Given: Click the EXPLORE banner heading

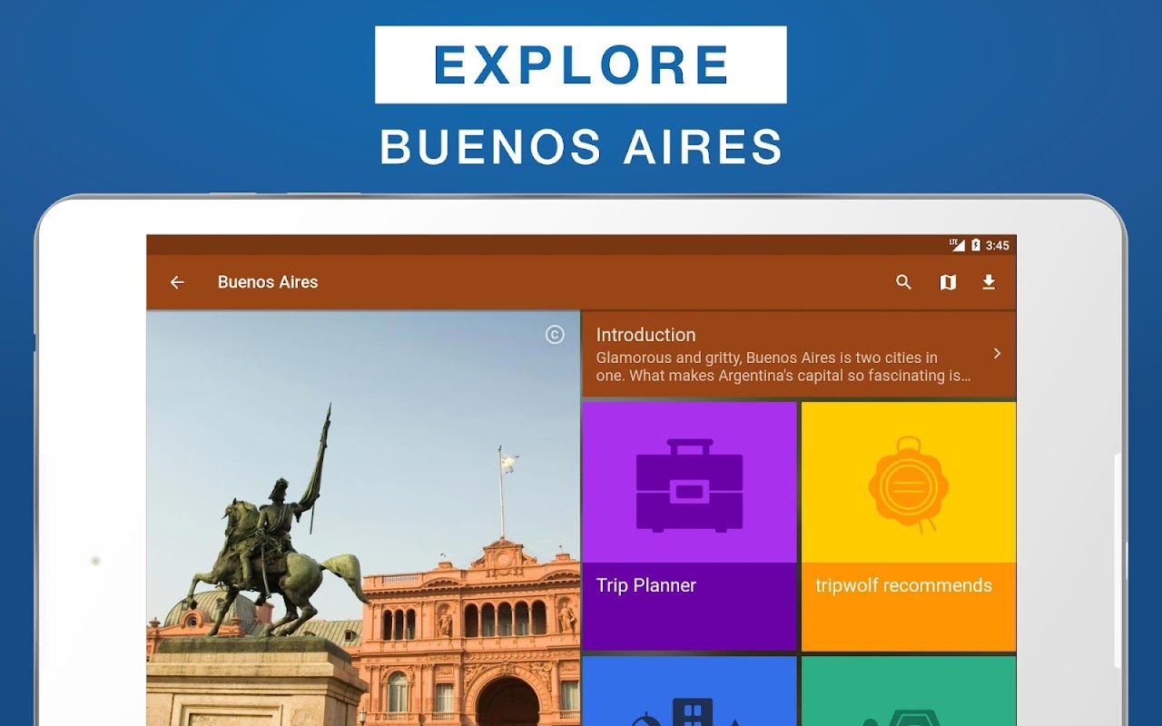Looking at the screenshot, I should 581,64.
